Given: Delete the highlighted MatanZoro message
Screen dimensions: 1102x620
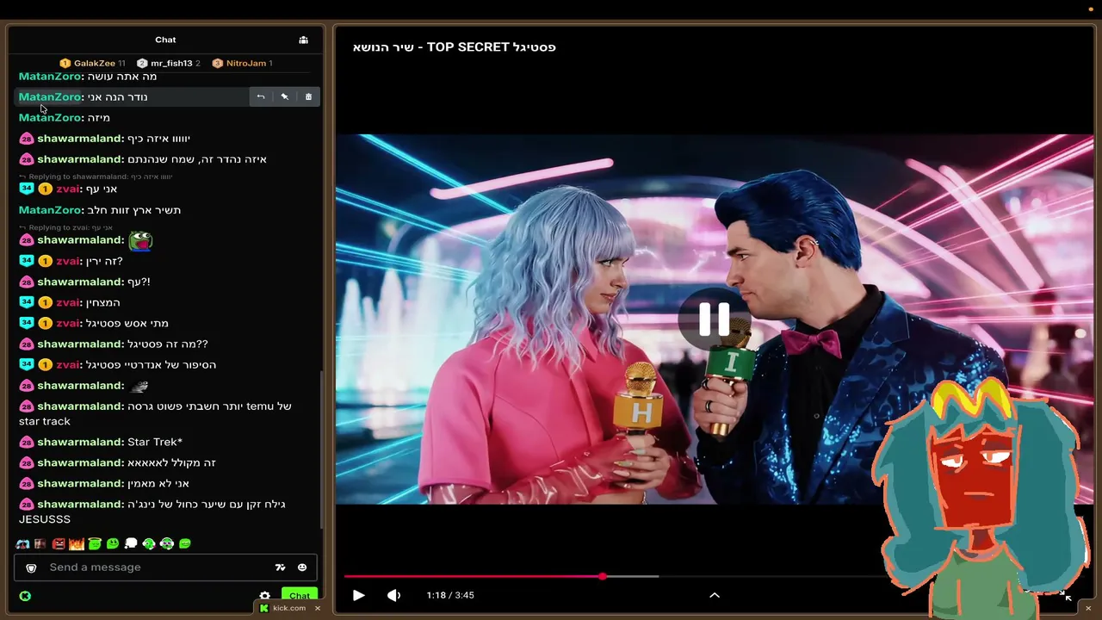Looking at the screenshot, I should pos(308,96).
